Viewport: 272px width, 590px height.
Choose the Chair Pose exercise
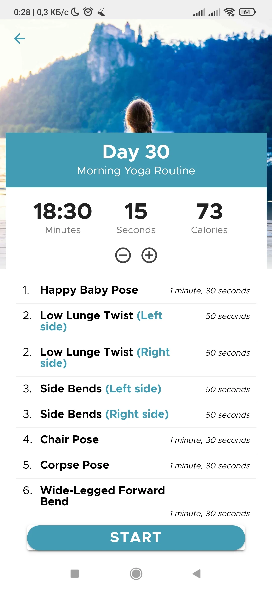(70, 440)
